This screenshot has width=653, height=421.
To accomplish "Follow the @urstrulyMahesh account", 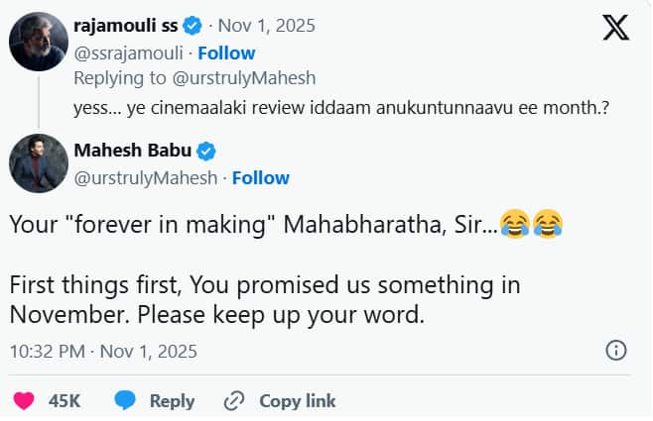I will [x=260, y=178].
